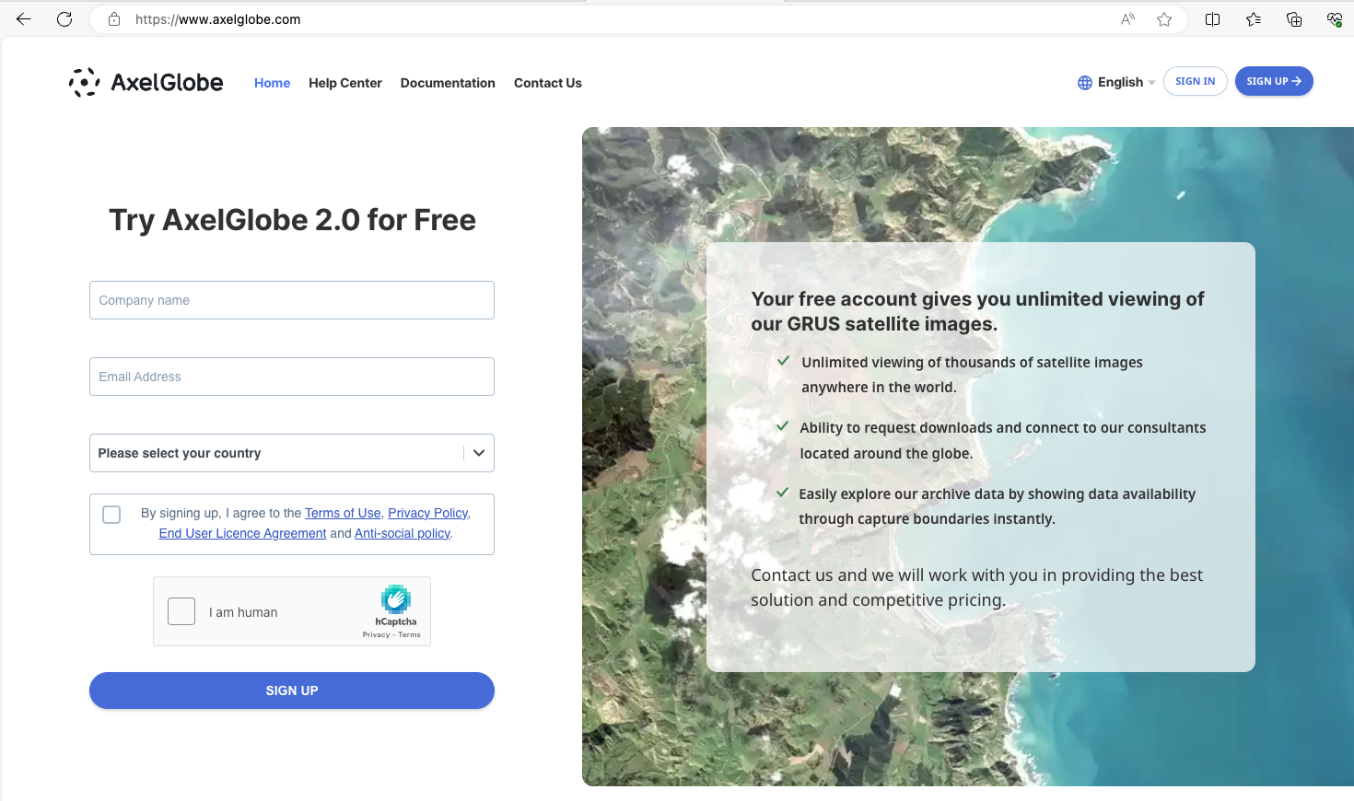The width and height of the screenshot is (1354, 801).
Task: Click the browser back arrow
Action: [24, 19]
